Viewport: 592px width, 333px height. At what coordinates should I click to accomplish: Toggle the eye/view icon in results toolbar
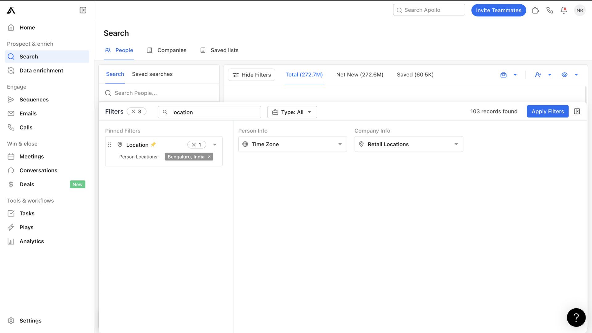[565, 75]
